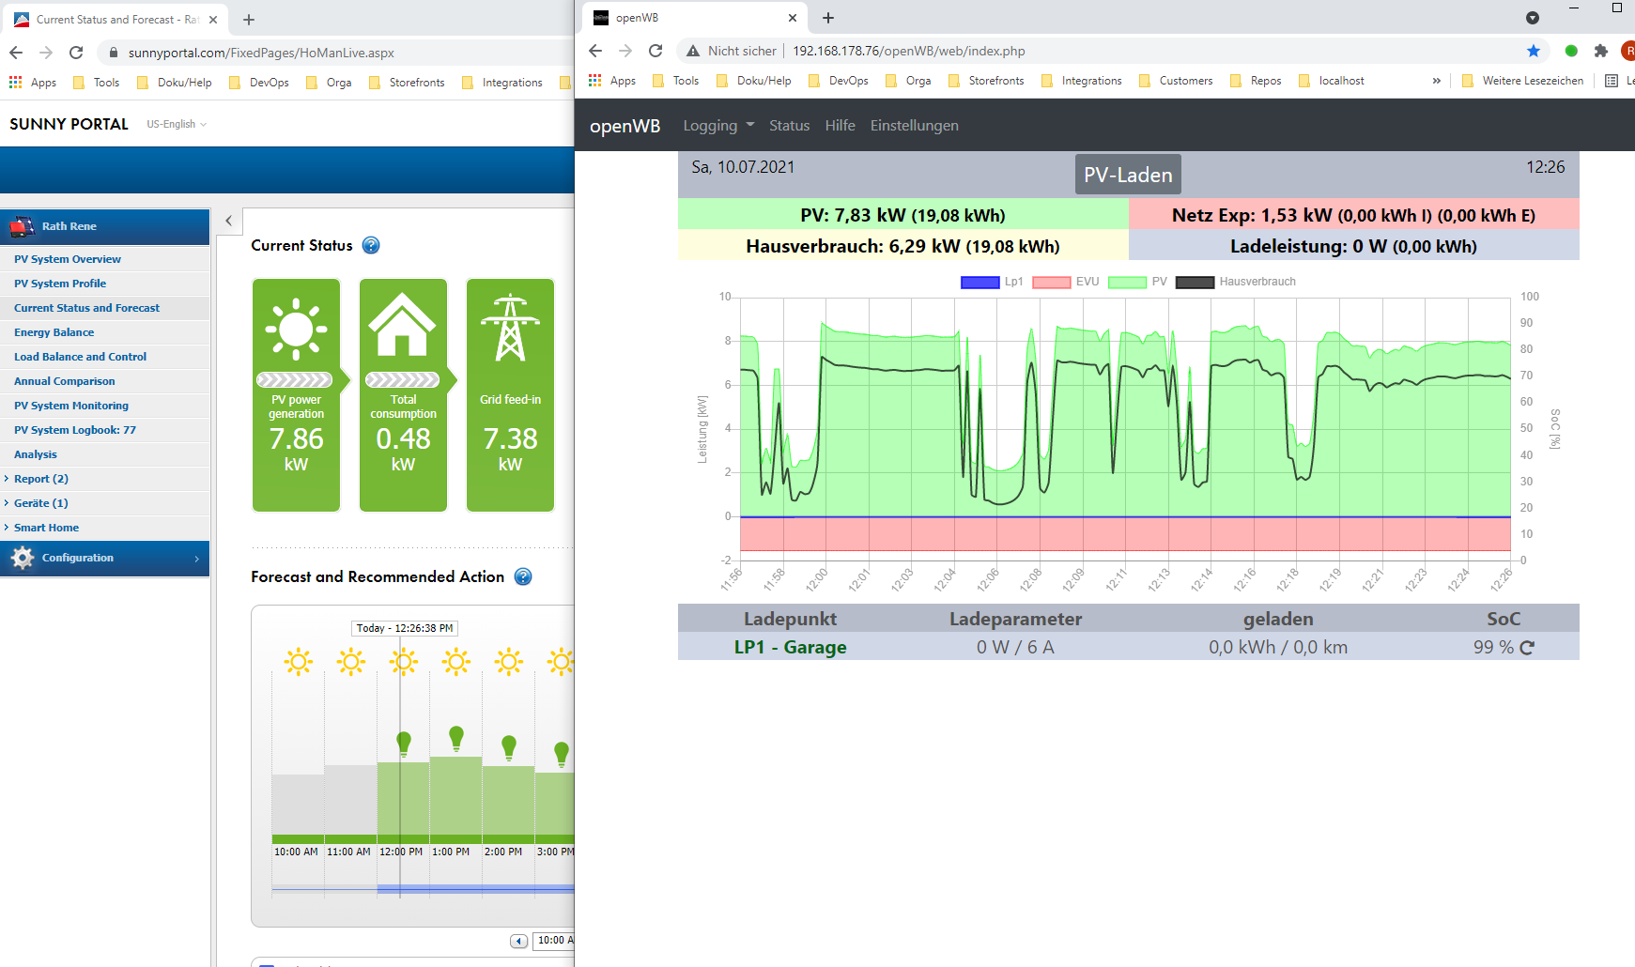Click the Total consumption house tile

403,394
